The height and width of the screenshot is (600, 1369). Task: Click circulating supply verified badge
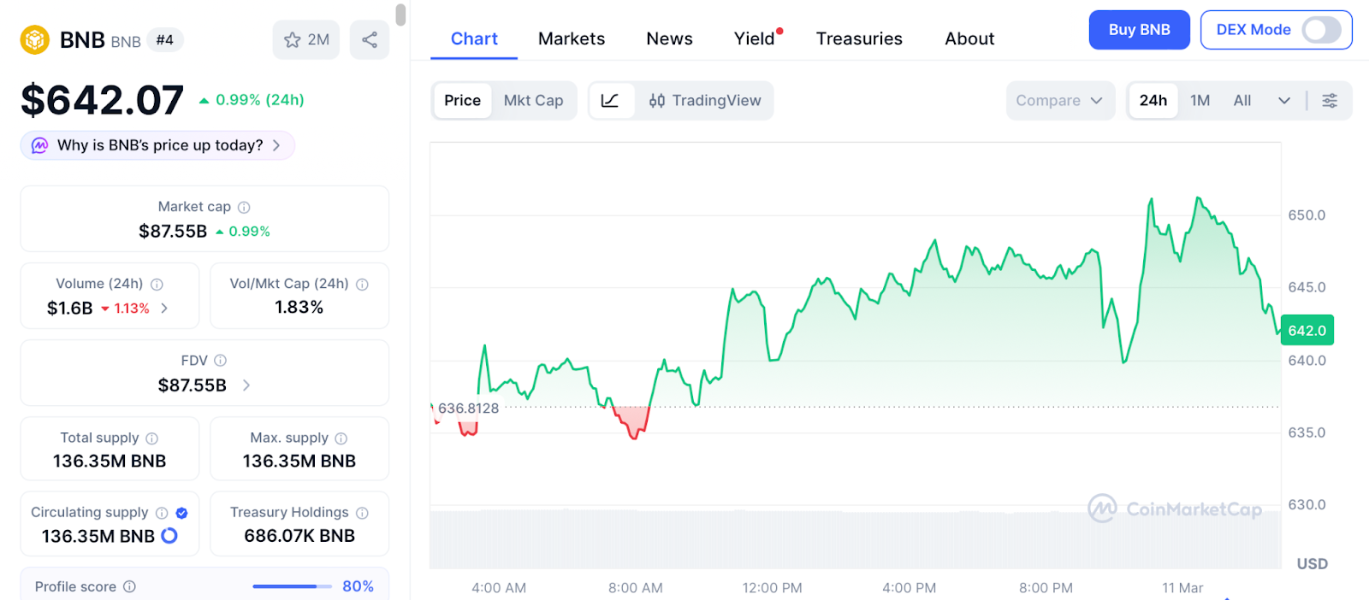point(181,513)
